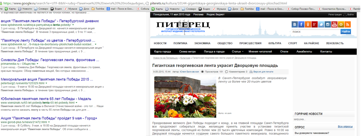Image resolution: width=362 pixels, height=136 pixels.
Task: Click the Найти search button
Action: pos(345,31)
